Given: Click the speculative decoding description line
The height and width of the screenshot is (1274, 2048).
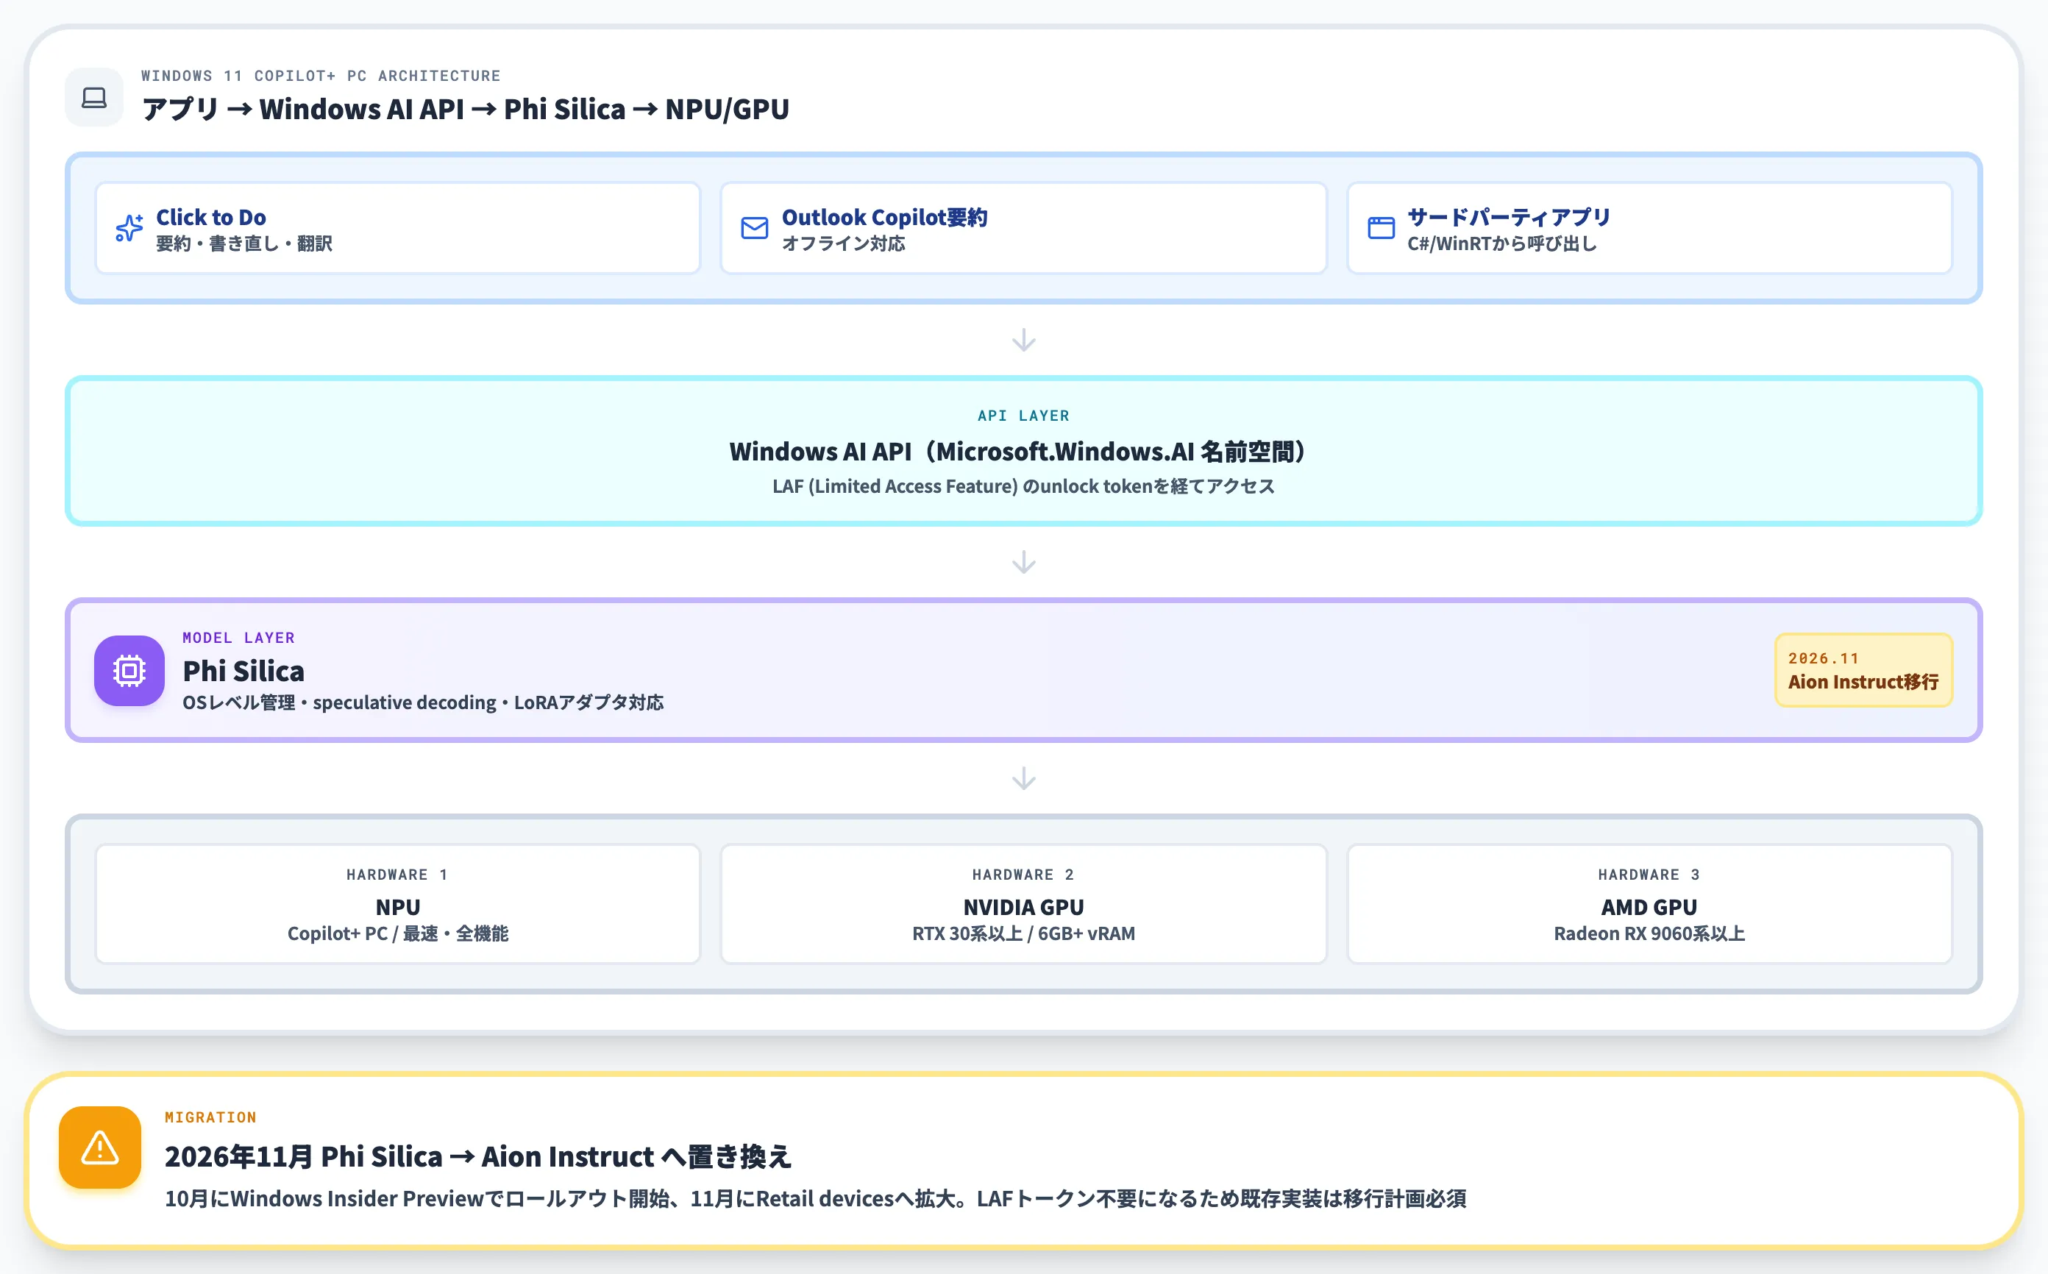Looking at the screenshot, I should coord(423,702).
